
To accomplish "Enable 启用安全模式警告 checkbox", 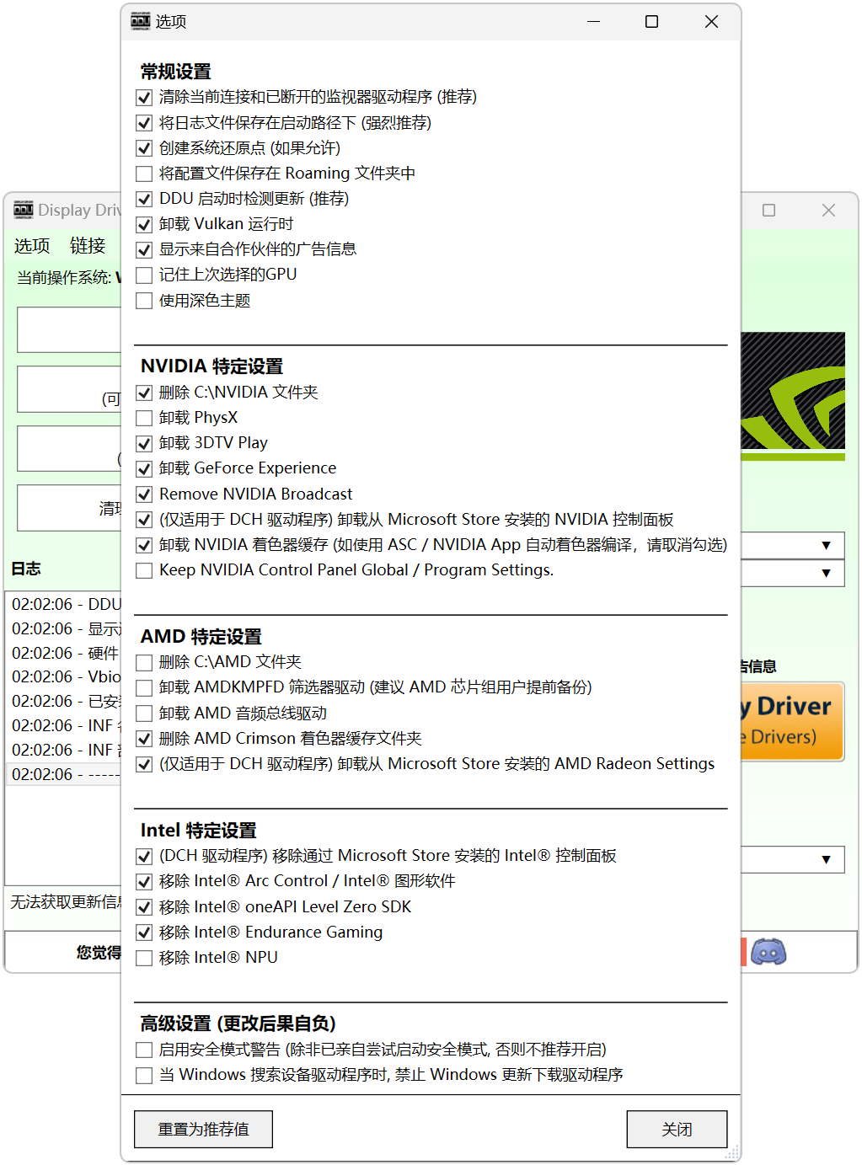I will (144, 1050).
